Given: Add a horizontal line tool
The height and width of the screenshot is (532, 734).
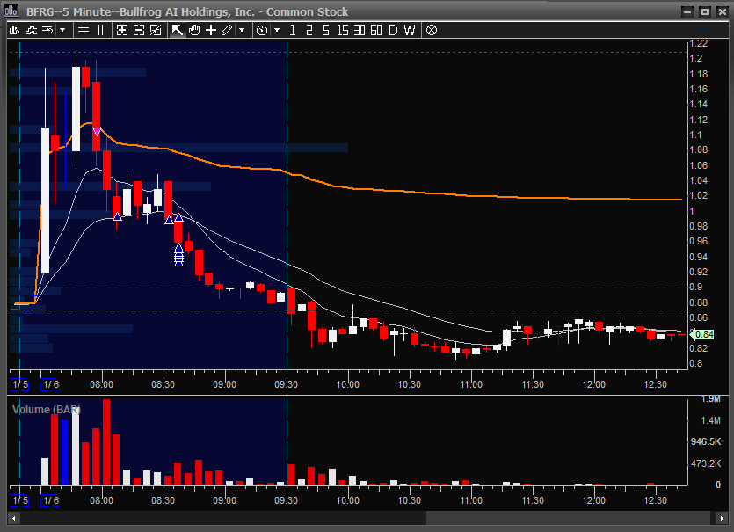Looking at the screenshot, I should click(x=84, y=31).
